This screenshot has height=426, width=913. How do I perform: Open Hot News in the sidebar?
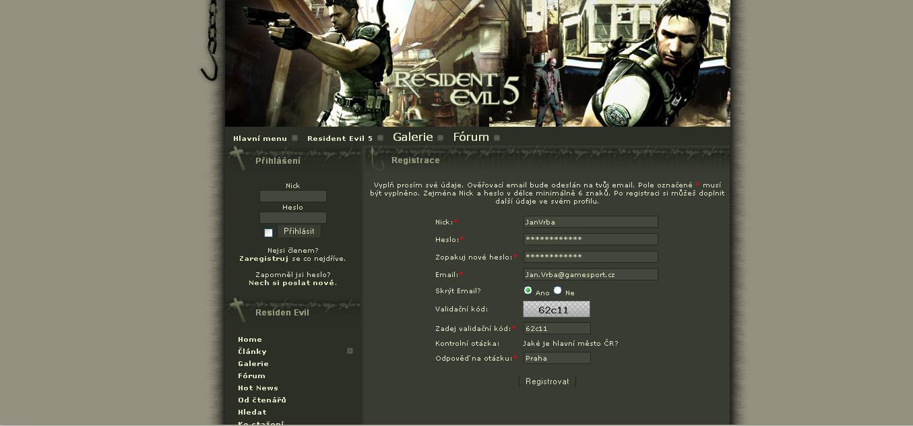click(x=258, y=388)
